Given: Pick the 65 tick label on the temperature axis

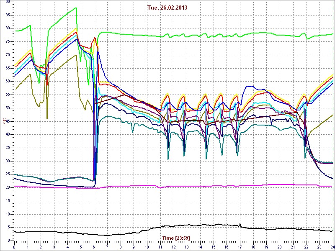Looking at the screenshot, I should pos(8,68).
